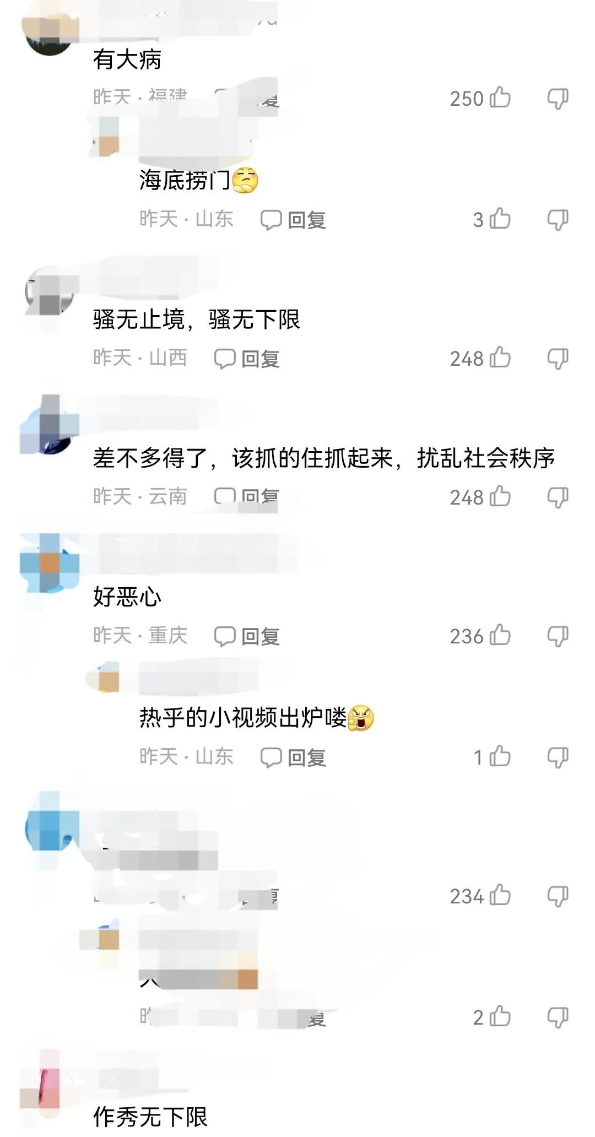Viewport: 595px width, 1137px height.
Task: Like the '有大病' comment with 250 likes
Action: tap(500, 98)
